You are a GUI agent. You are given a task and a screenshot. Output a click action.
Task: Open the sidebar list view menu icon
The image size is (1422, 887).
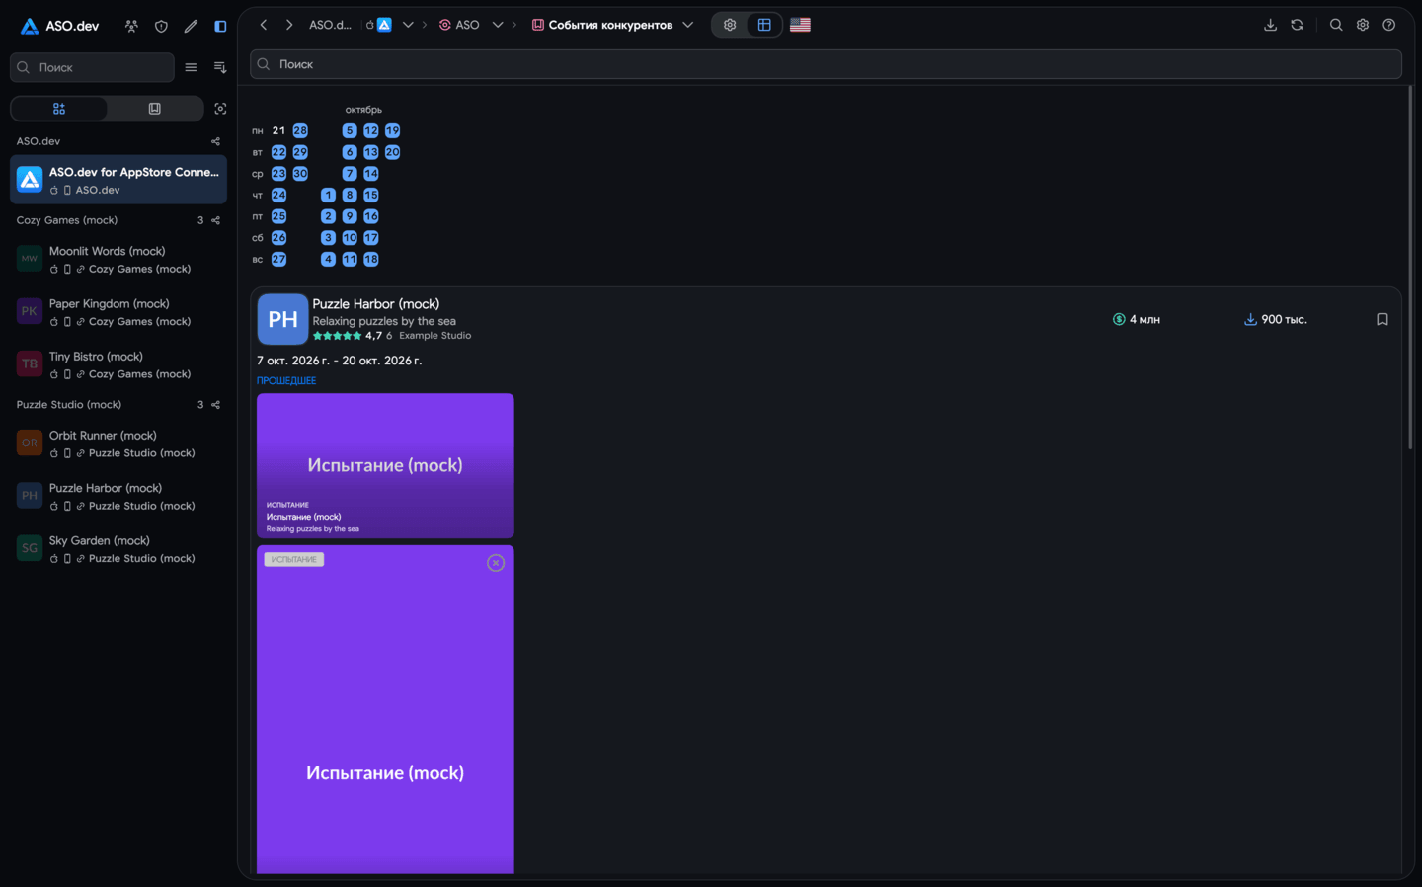[191, 67]
